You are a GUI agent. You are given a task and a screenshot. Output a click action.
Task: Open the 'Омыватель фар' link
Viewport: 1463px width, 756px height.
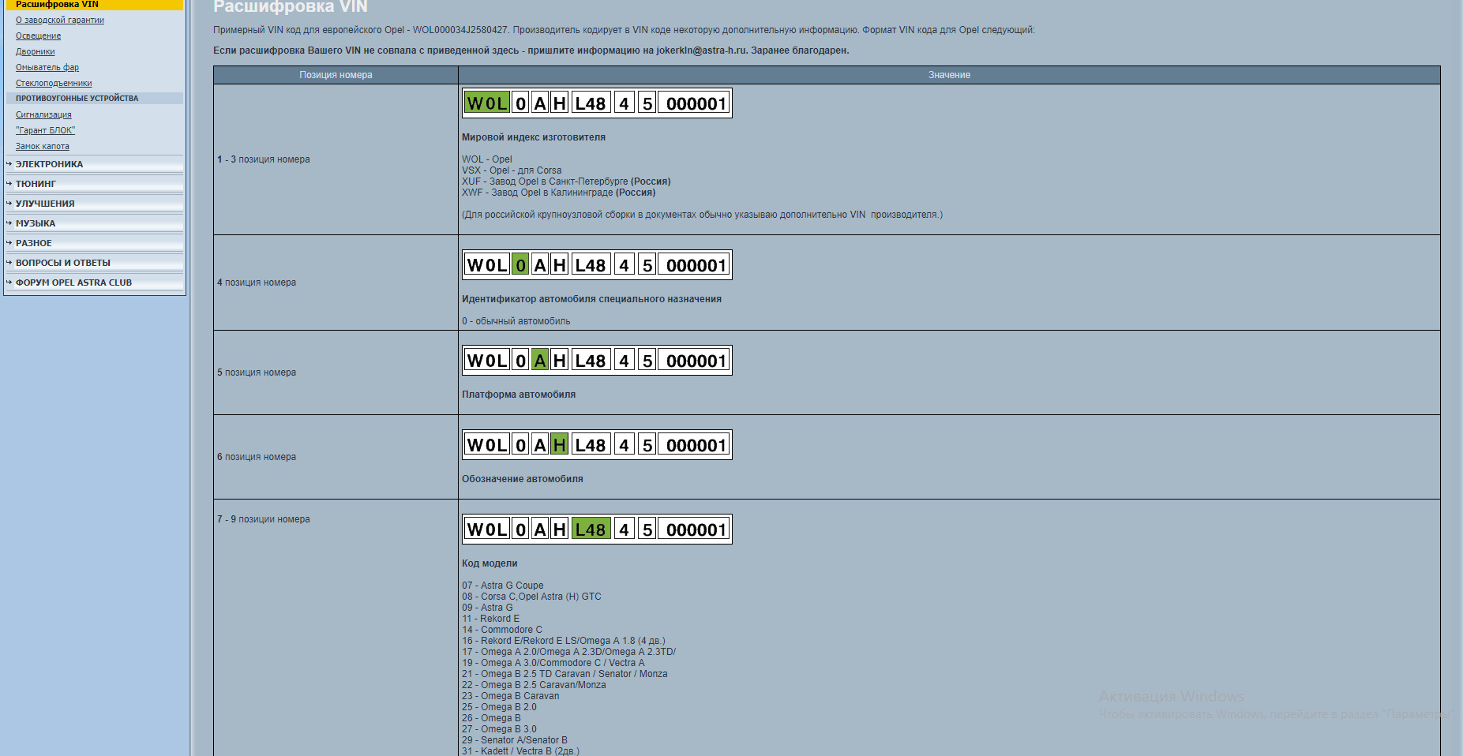click(47, 67)
